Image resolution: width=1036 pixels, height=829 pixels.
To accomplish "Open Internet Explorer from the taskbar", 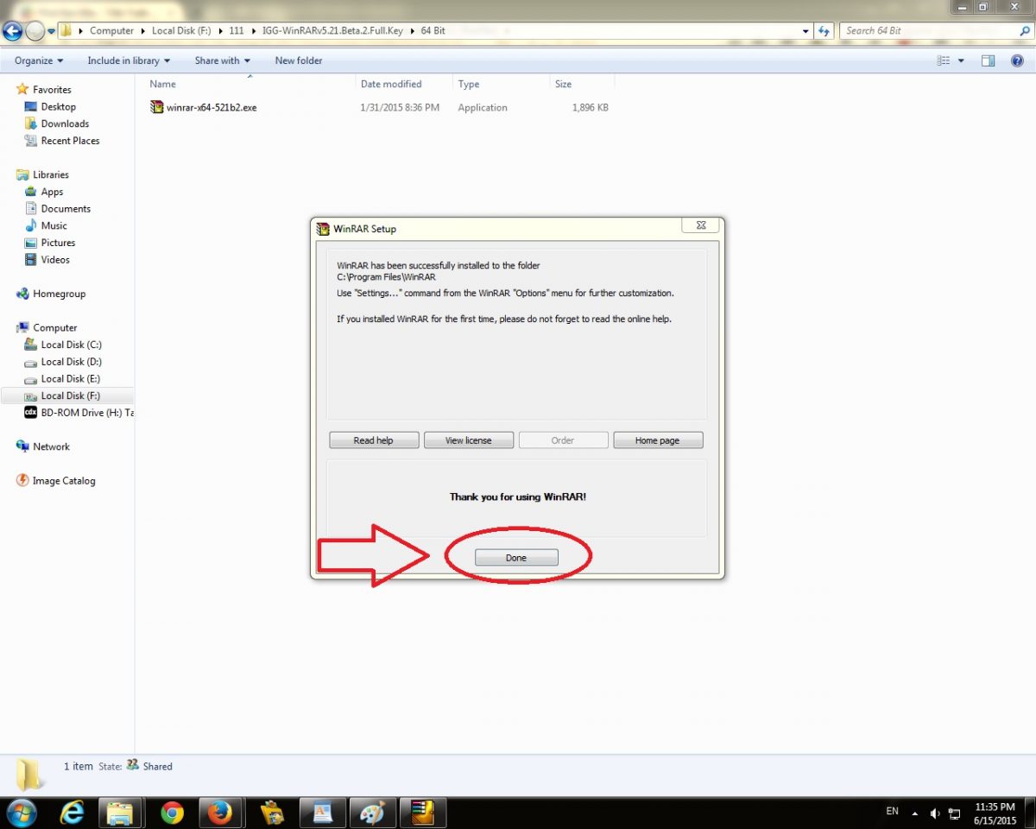I will [73, 813].
